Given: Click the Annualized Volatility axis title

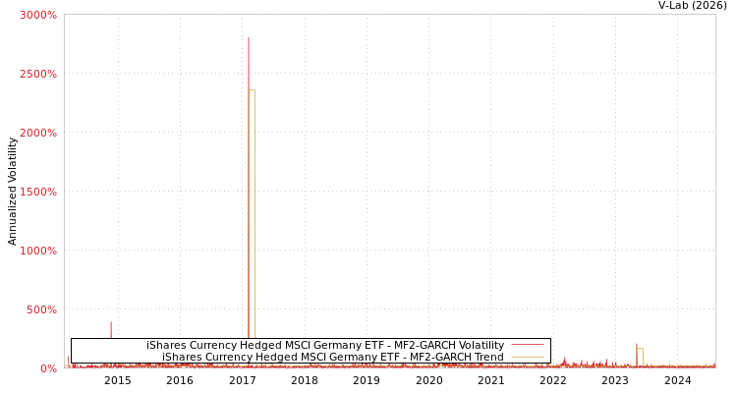Looking at the screenshot, I should (x=12, y=192).
